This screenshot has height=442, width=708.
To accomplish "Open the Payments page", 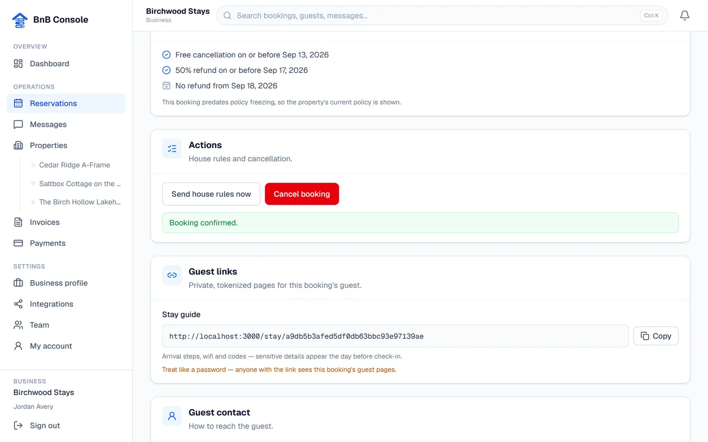I will 66,243.
